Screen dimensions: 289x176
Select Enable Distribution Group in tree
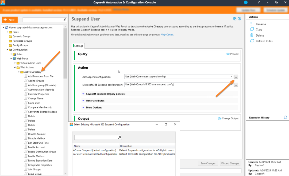click(42, 152)
